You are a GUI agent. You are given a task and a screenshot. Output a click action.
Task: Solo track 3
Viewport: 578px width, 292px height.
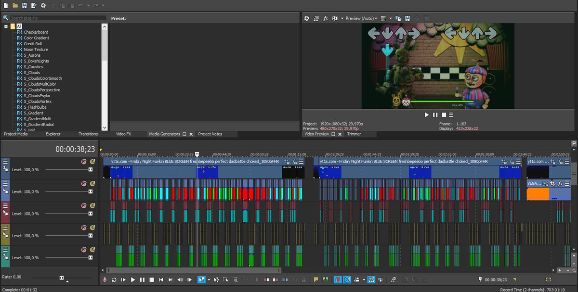pos(92,162)
